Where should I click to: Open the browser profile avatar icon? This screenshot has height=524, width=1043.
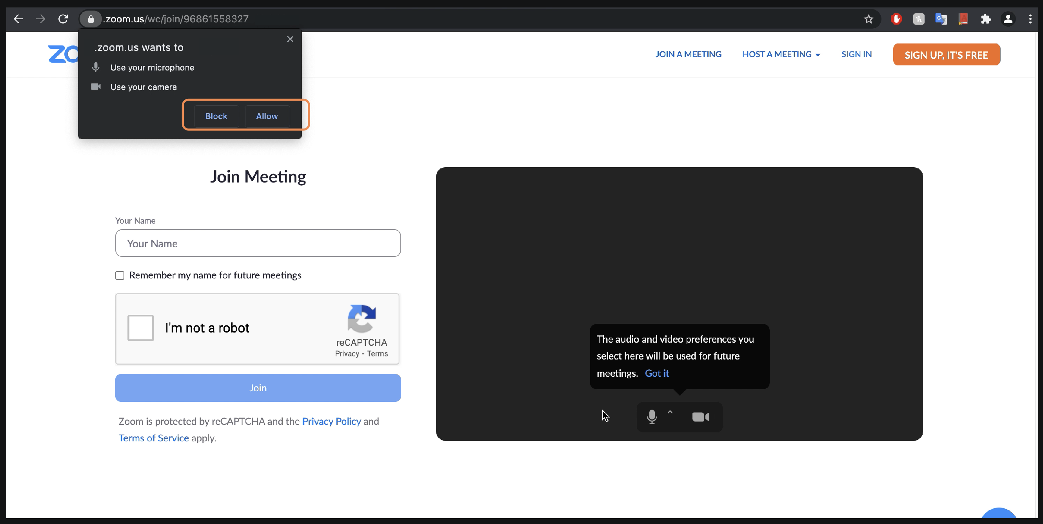tap(1008, 19)
